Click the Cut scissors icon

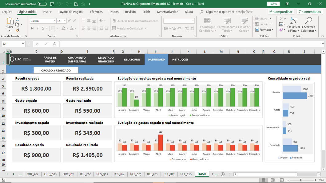[x=18, y=19]
